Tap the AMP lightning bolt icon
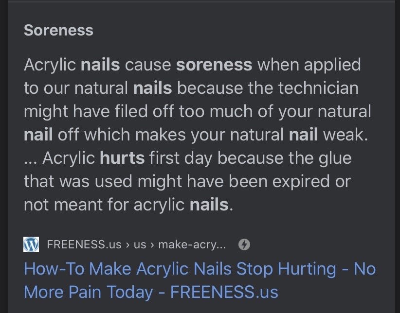The width and height of the screenshot is (400, 313). (244, 244)
